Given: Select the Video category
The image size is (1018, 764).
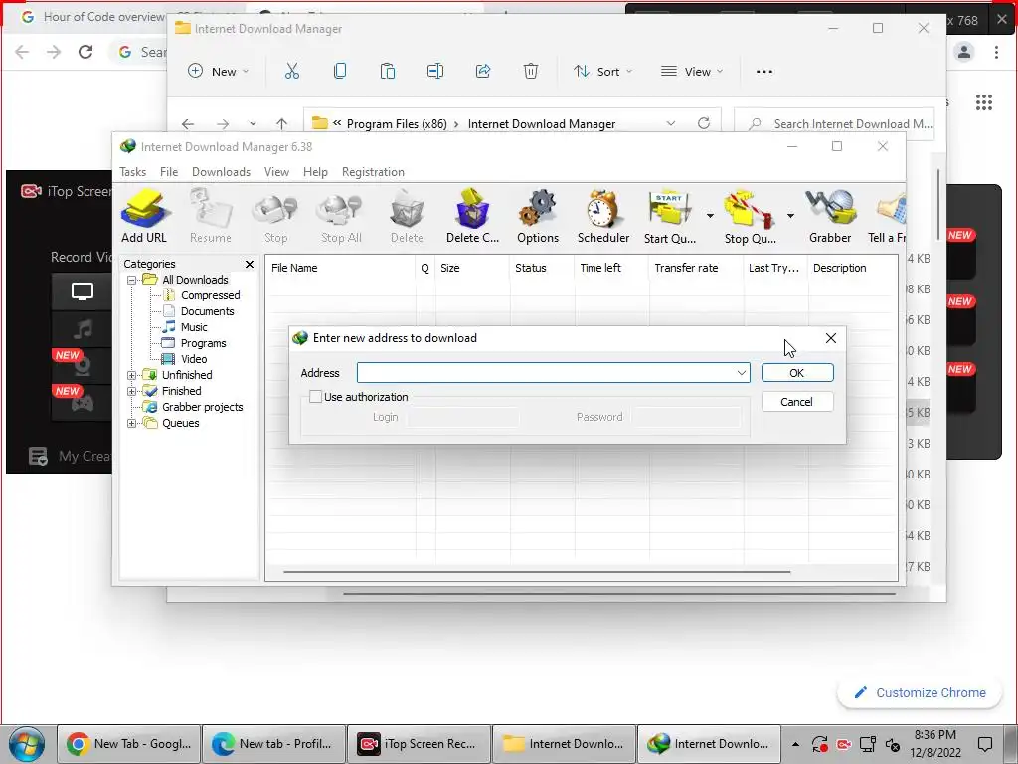Looking at the screenshot, I should point(194,359).
